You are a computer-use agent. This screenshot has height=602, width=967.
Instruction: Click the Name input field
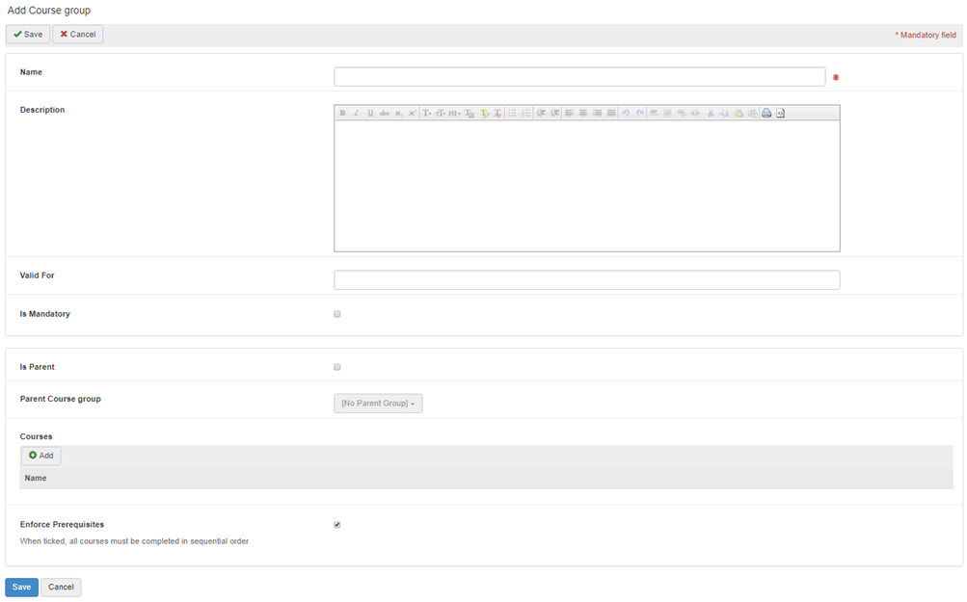[x=579, y=77]
